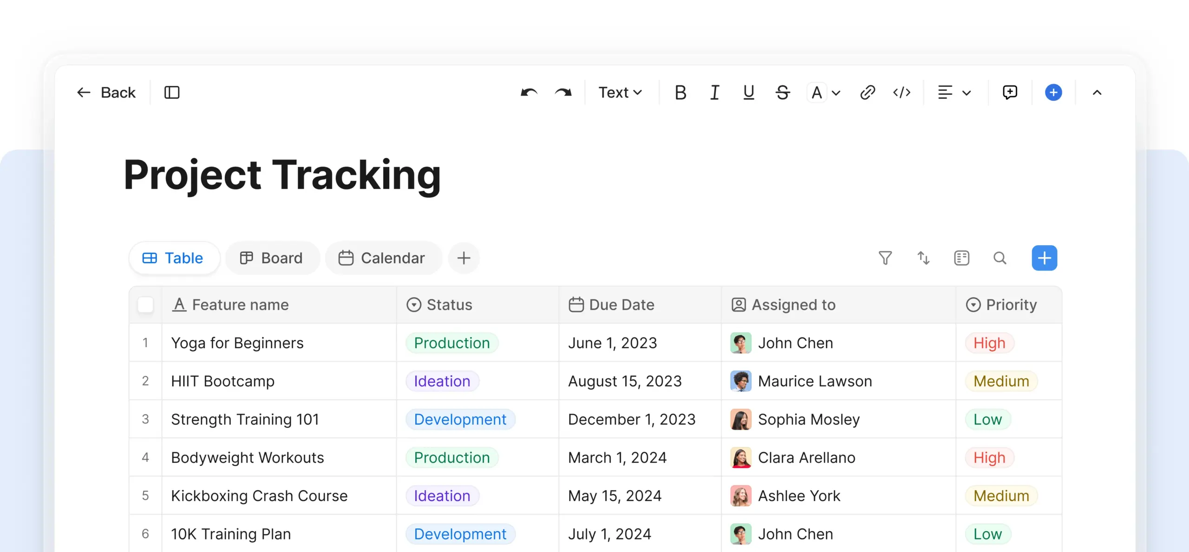Viewport: 1189px width, 552px height.
Task: Check the select-all rows checkbox
Action: click(145, 305)
